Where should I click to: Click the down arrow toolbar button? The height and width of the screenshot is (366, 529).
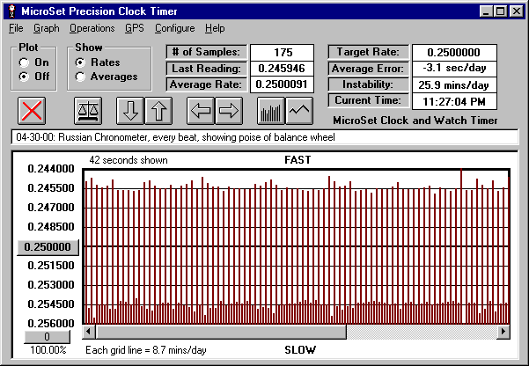click(x=130, y=111)
